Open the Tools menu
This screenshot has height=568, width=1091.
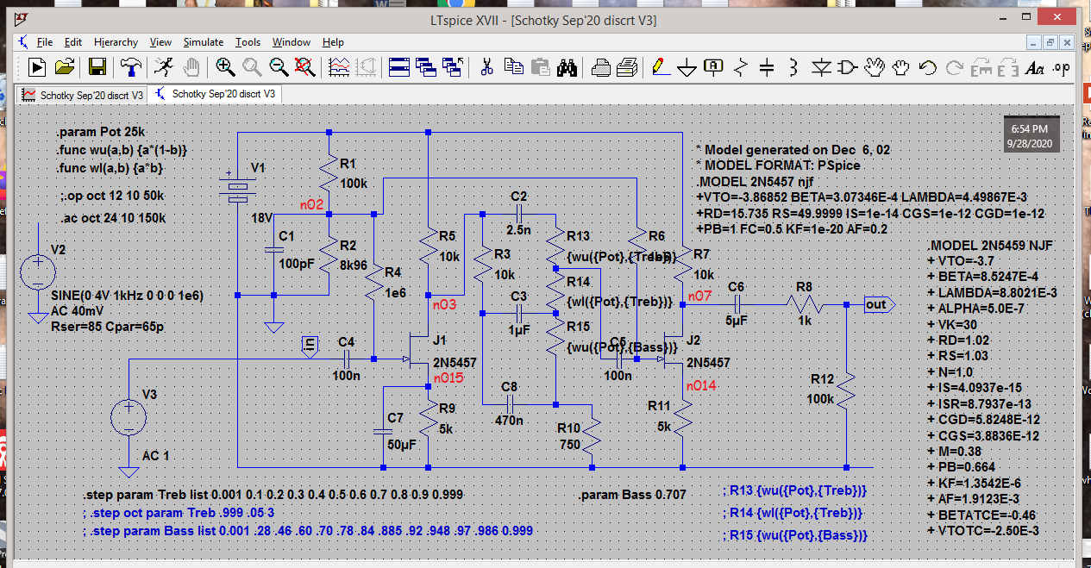pos(248,41)
